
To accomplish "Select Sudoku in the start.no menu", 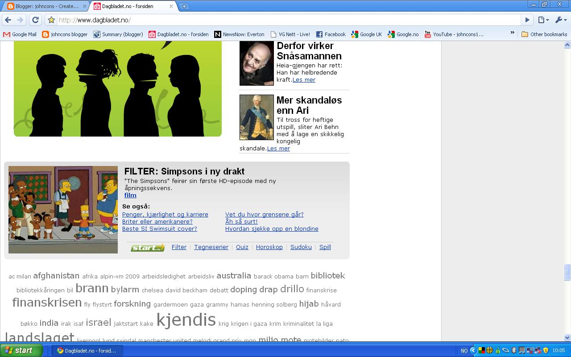I will (x=301, y=247).
